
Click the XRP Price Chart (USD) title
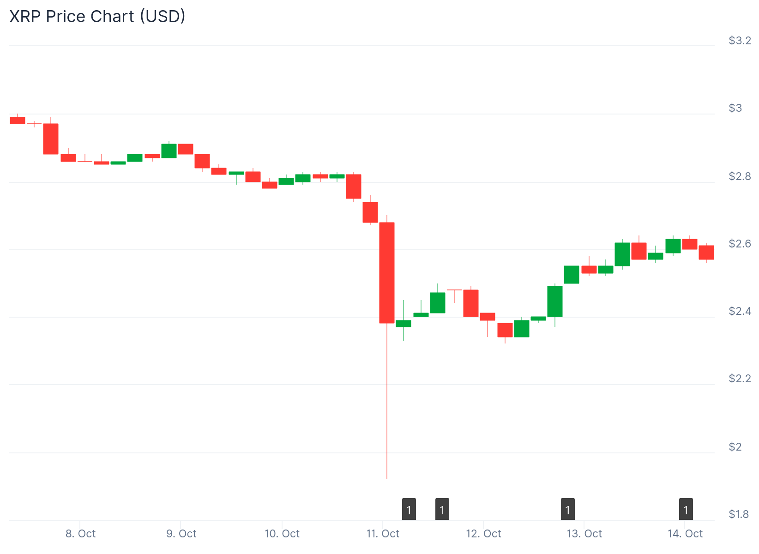coord(97,16)
